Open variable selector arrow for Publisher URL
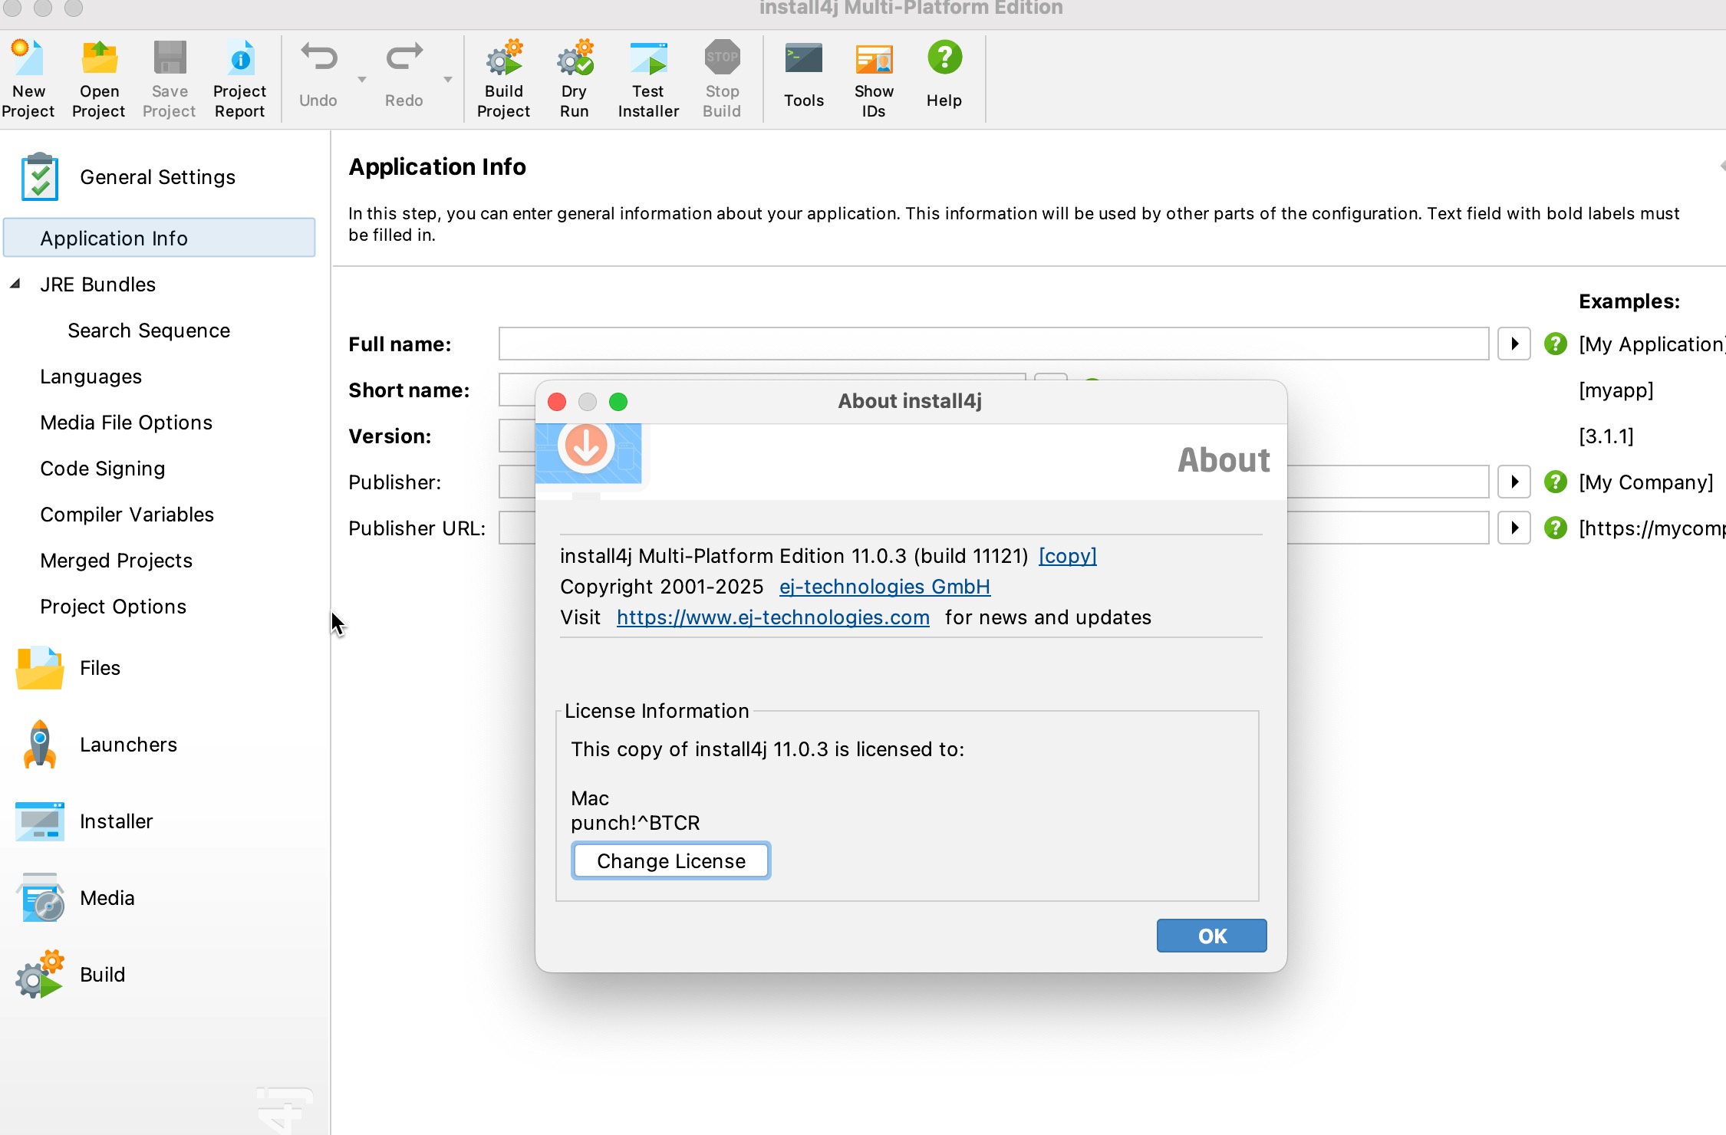1726x1135 pixels. point(1514,528)
